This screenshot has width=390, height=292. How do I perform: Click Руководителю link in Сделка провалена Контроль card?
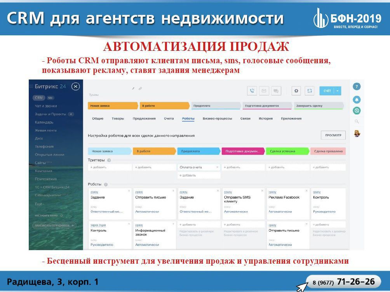(x=324, y=212)
